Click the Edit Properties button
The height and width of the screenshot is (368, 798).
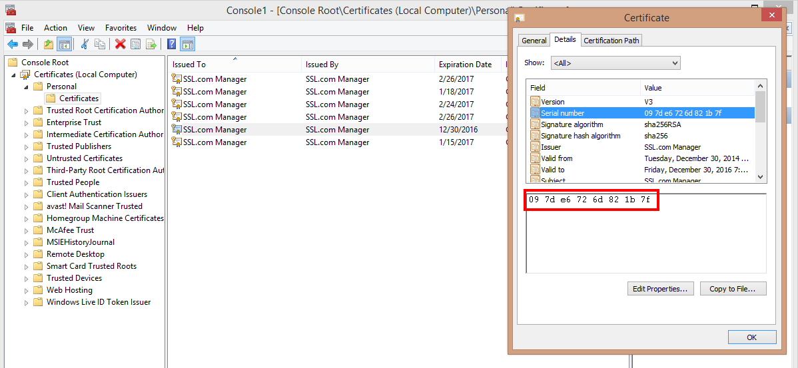click(x=659, y=289)
